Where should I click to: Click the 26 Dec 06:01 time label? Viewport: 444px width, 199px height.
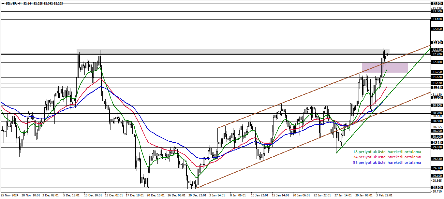pyautogui.click(x=176, y=195)
